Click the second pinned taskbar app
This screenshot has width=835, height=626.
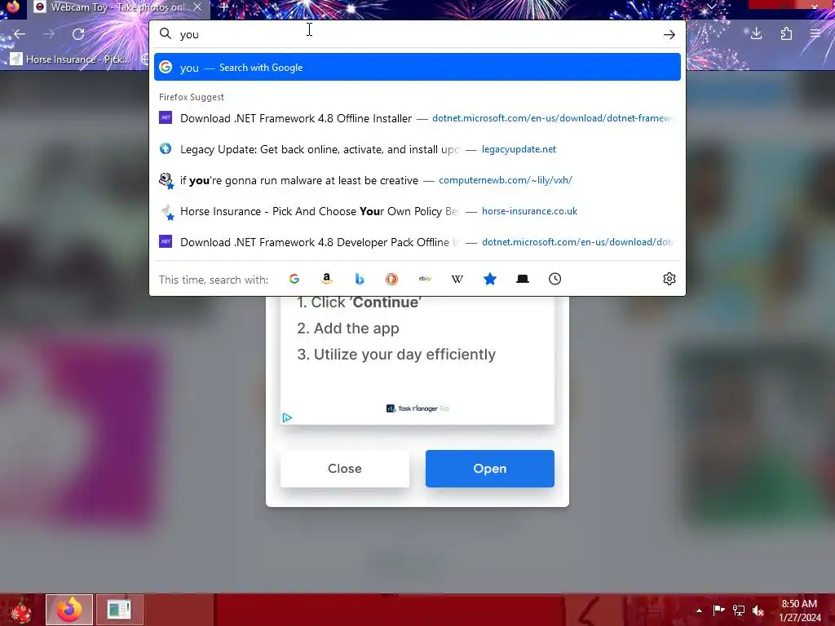119,610
